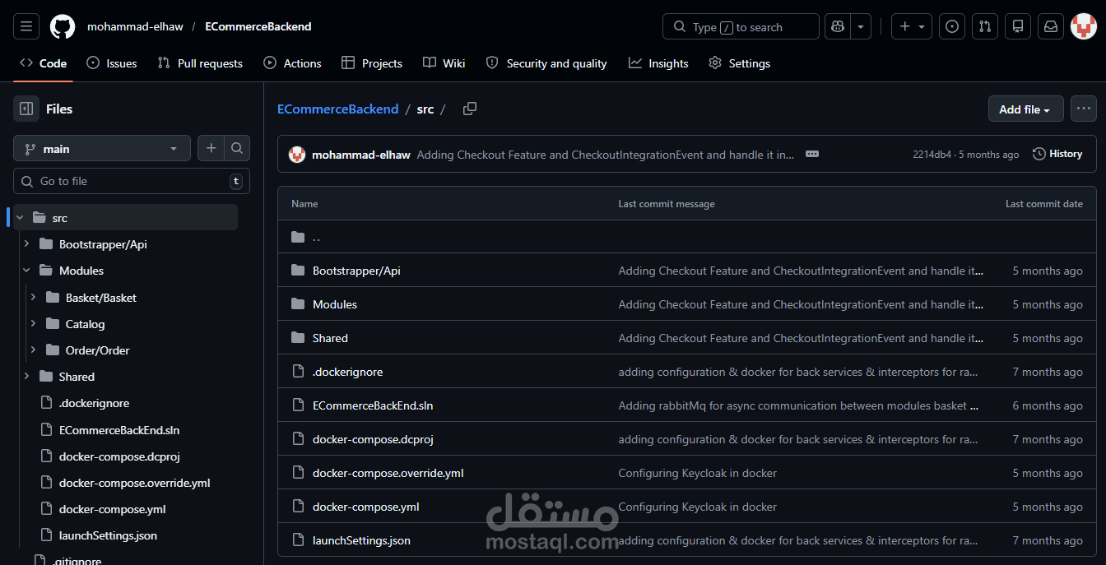Open commit hash 2214db4
Viewport: 1106px width, 565px height.
tap(932, 154)
